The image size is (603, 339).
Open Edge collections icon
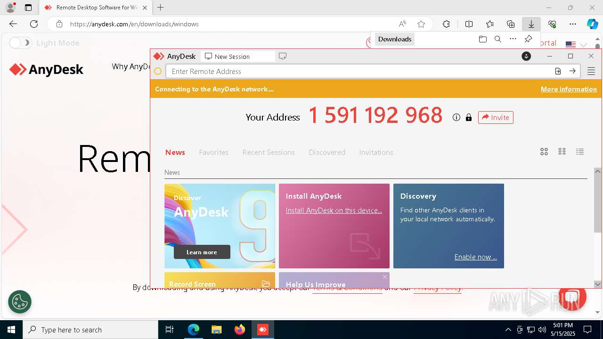pyautogui.click(x=511, y=24)
